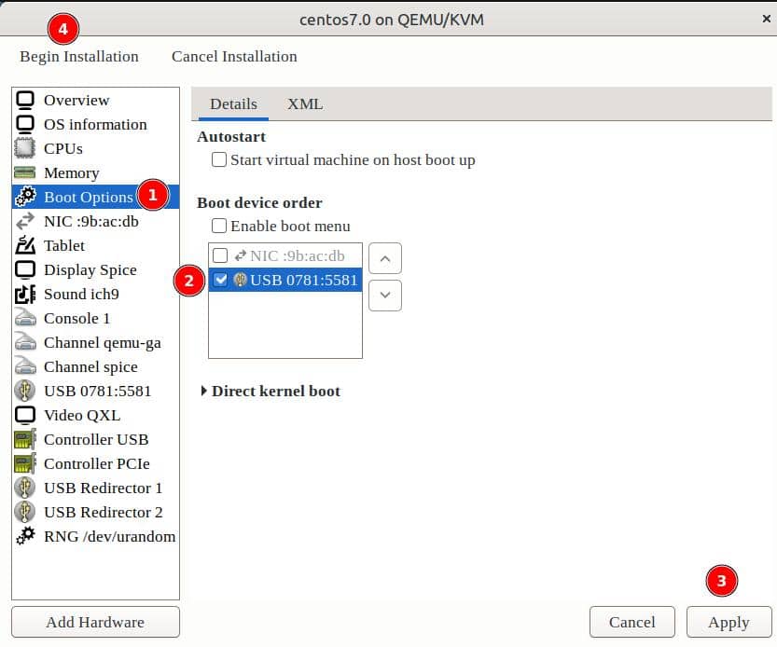Screen dimensions: 777x647
Task: Open the Memory settings entry
Action: (x=96, y=172)
